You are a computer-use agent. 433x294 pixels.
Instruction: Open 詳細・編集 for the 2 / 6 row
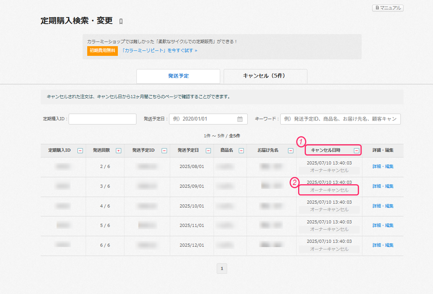[x=383, y=166]
